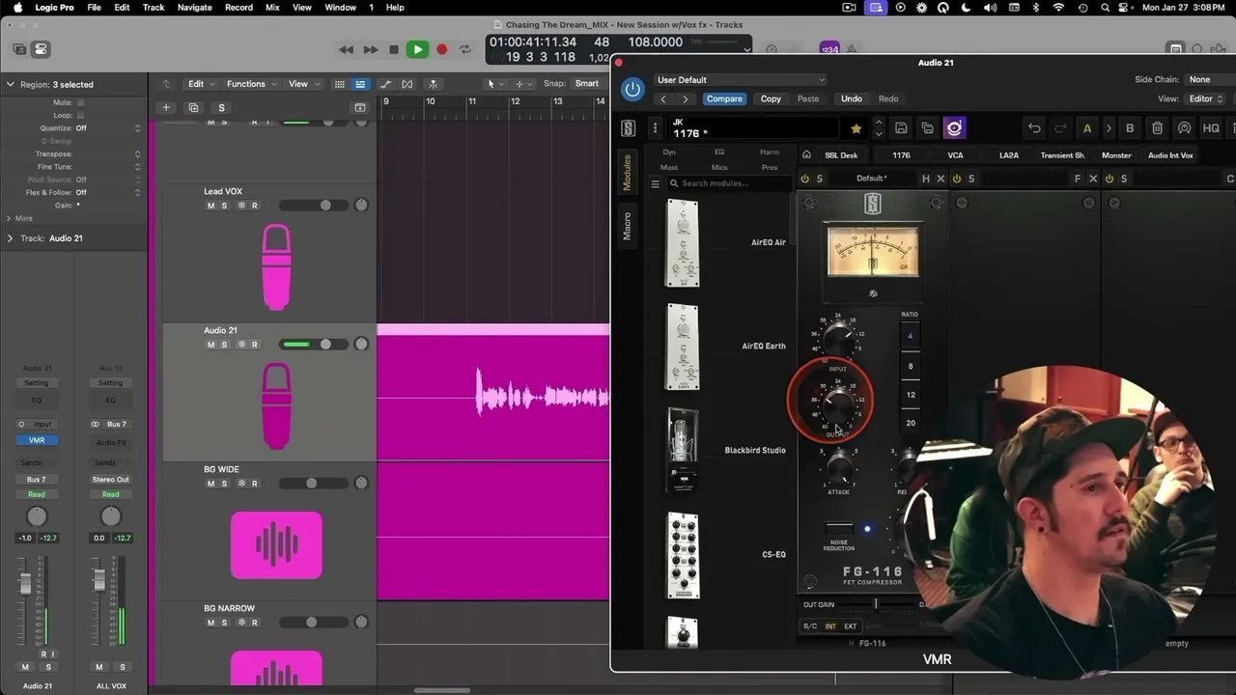Click the Stereo Out output on ALL VOX strip

pyautogui.click(x=111, y=480)
